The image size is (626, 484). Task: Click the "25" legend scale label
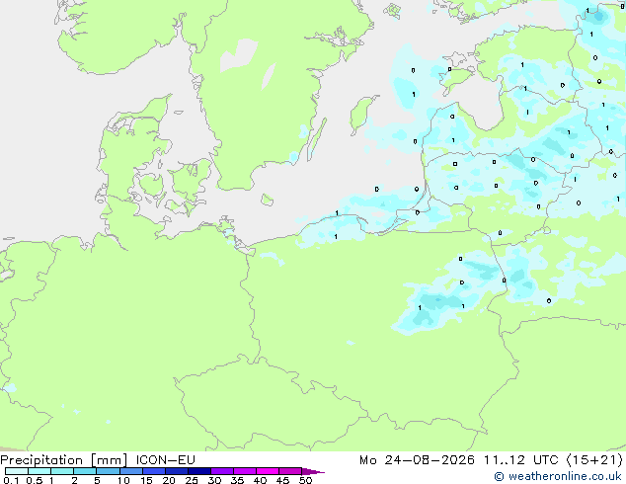click(x=192, y=480)
